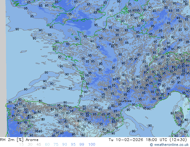Click legend value 100 in the color scale

click(x=92, y=145)
